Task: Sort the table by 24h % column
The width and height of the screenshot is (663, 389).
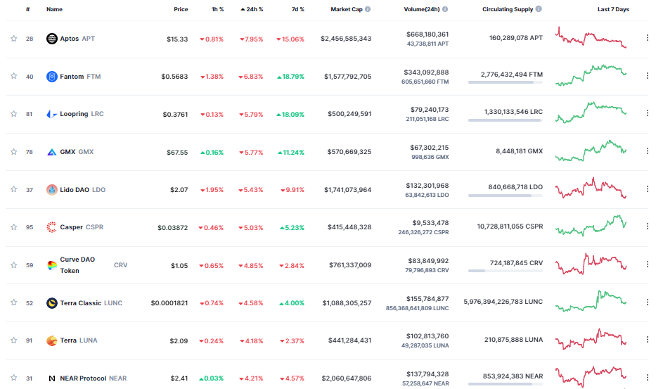Action: click(x=252, y=10)
